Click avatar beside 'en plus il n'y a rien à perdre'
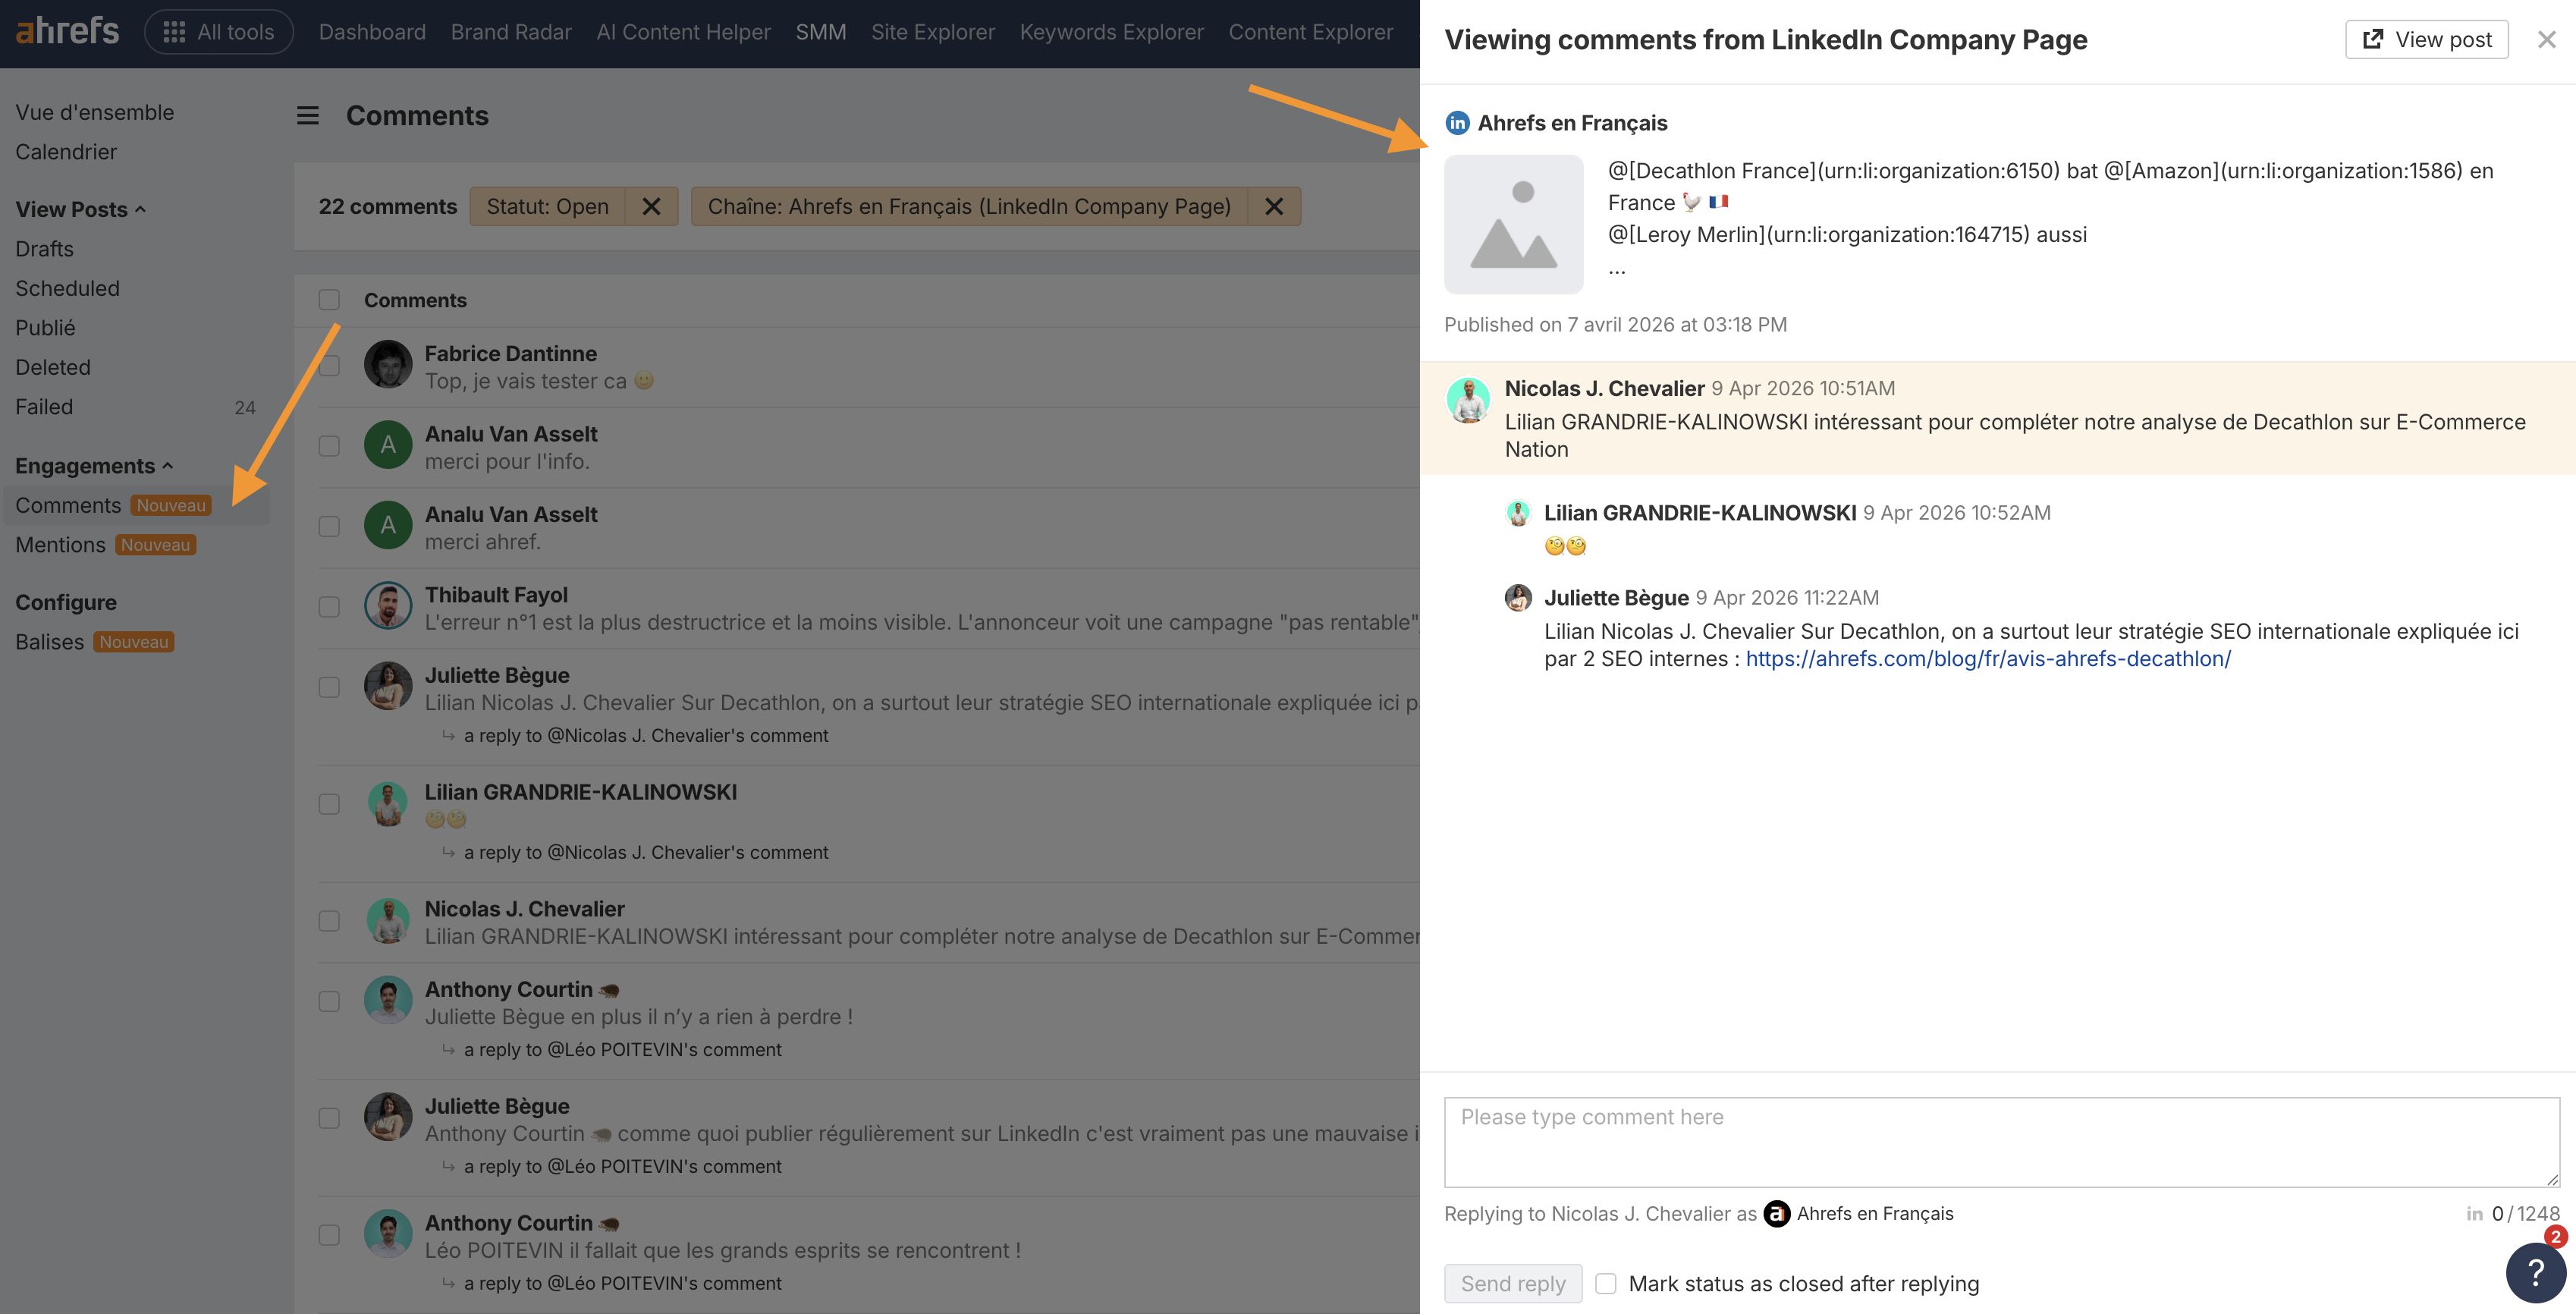This screenshot has height=1314, width=2576. coord(388,1000)
